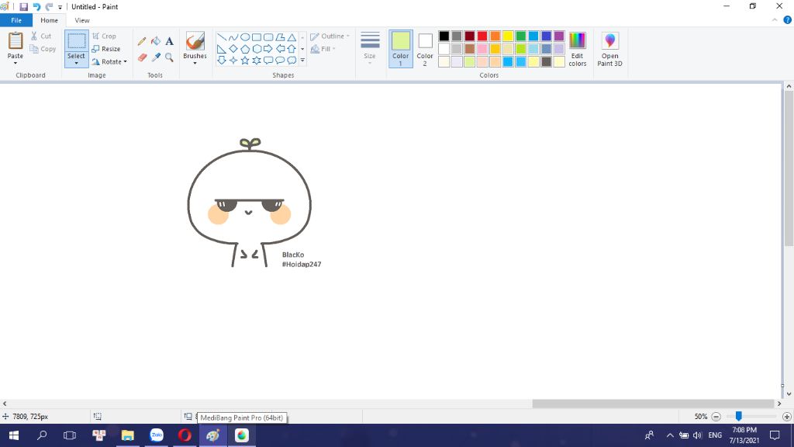Select the Pencil tool
This screenshot has width=794, height=447.
141,42
